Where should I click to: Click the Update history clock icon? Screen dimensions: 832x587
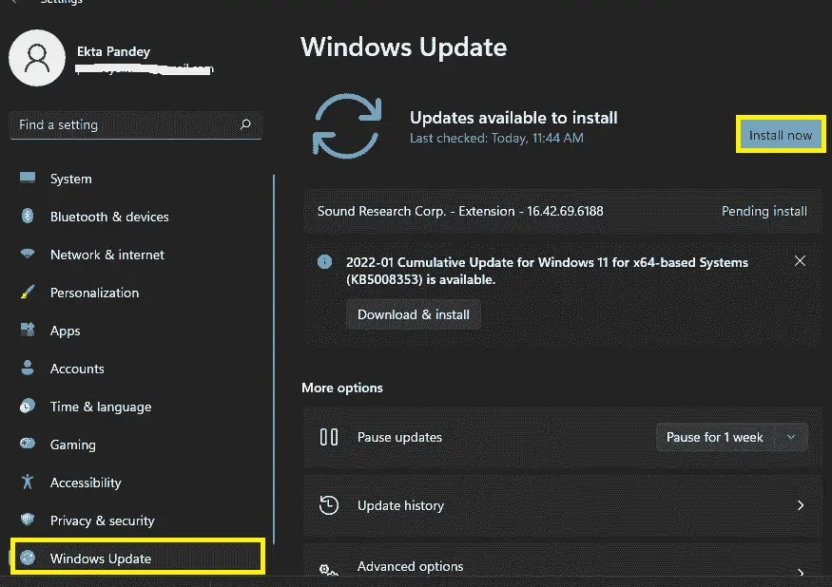point(329,504)
